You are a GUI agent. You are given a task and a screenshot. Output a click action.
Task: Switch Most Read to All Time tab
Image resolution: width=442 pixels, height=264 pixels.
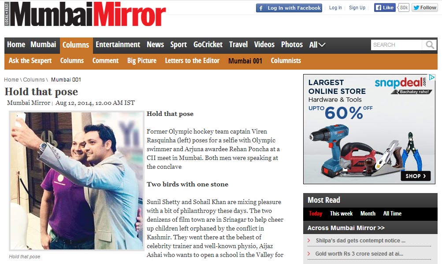coord(392,213)
